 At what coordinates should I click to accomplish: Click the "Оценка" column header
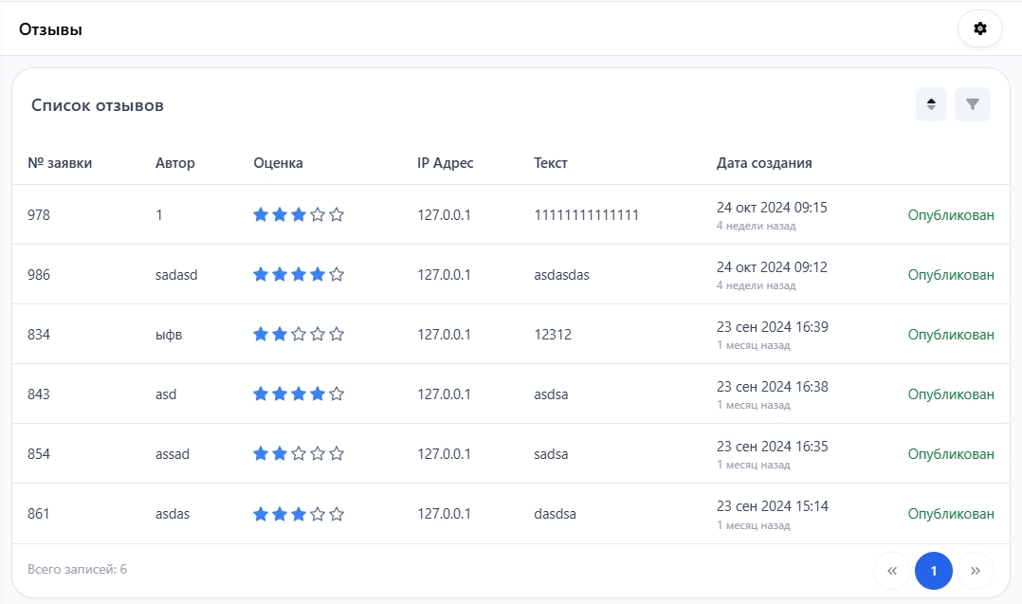pos(279,163)
